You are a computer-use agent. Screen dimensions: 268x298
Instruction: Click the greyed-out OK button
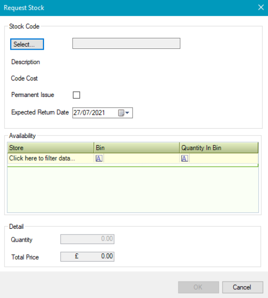pyautogui.click(x=198, y=287)
